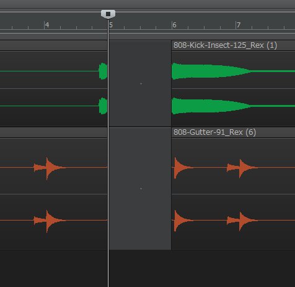295x287 pixels.
Task: Click the orange Gutter waveform near measure 7
Action: pyautogui.click(x=242, y=168)
